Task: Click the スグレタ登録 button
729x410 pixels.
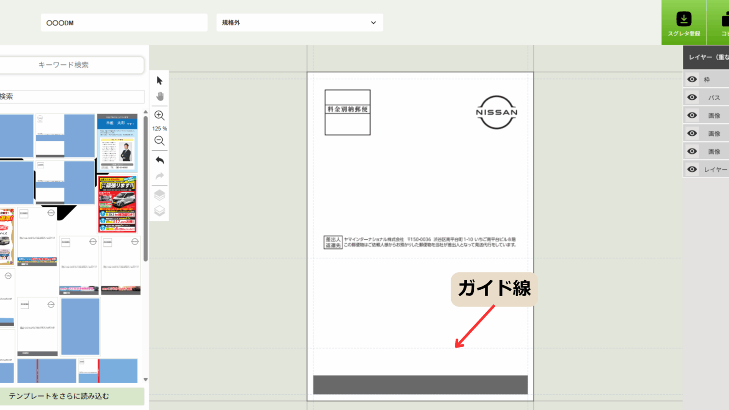Action: click(x=683, y=23)
